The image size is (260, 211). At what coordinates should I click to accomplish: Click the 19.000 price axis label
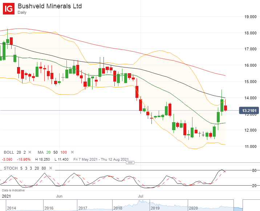(x=251, y=17)
